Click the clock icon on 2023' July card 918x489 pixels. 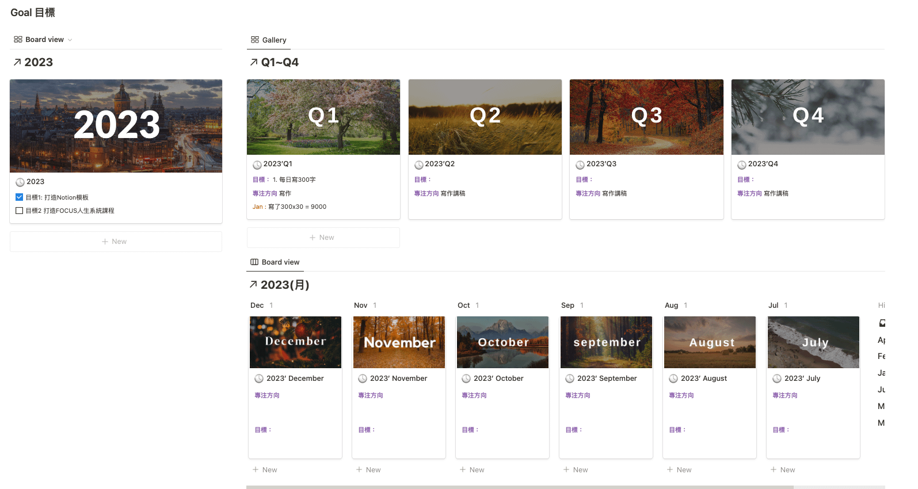point(777,379)
